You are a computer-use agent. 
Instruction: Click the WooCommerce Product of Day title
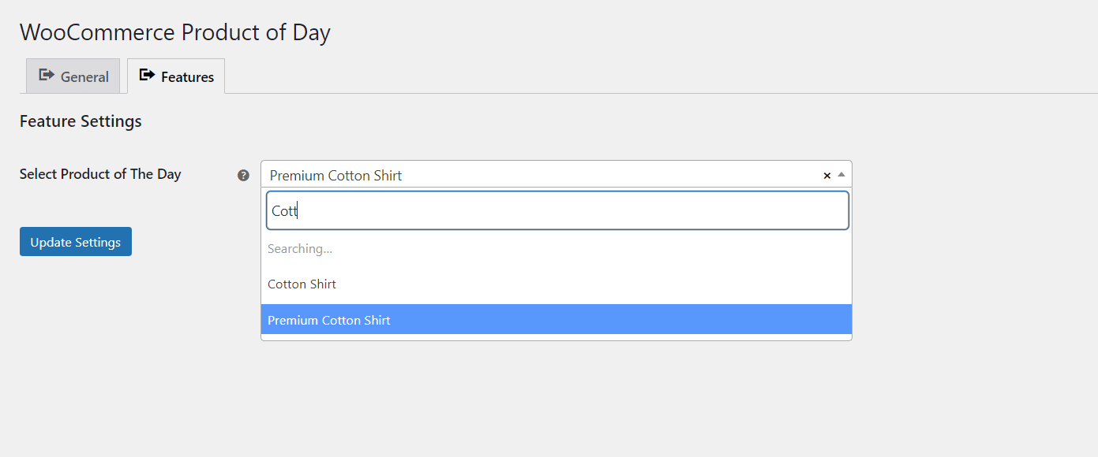(175, 32)
